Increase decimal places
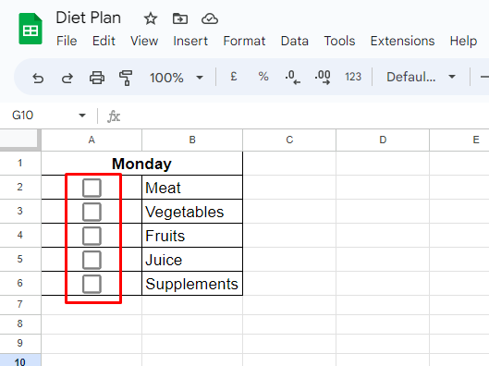 (x=323, y=77)
